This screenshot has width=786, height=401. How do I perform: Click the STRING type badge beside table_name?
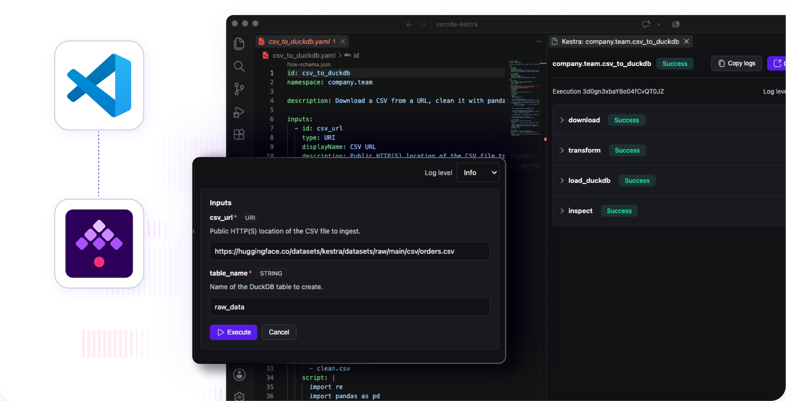[271, 273]
